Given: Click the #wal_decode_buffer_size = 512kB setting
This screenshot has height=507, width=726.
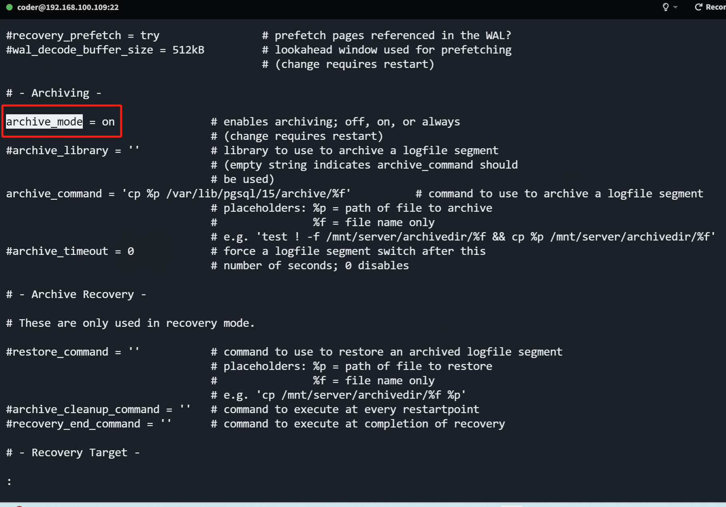Looking at the screenshot, I should [x=105, y=50].
